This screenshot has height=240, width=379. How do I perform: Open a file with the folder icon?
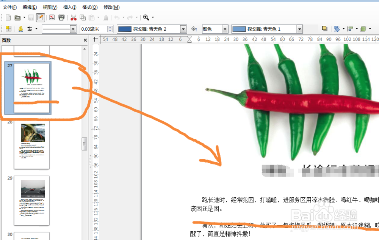[x=17, y=18]
